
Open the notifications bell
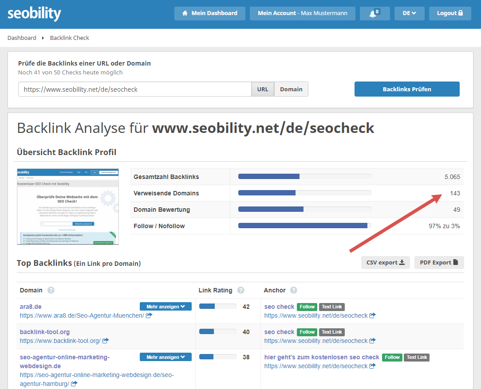coord(375,13)
